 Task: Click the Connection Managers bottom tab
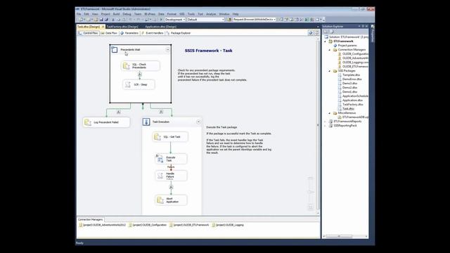[90, 219]
